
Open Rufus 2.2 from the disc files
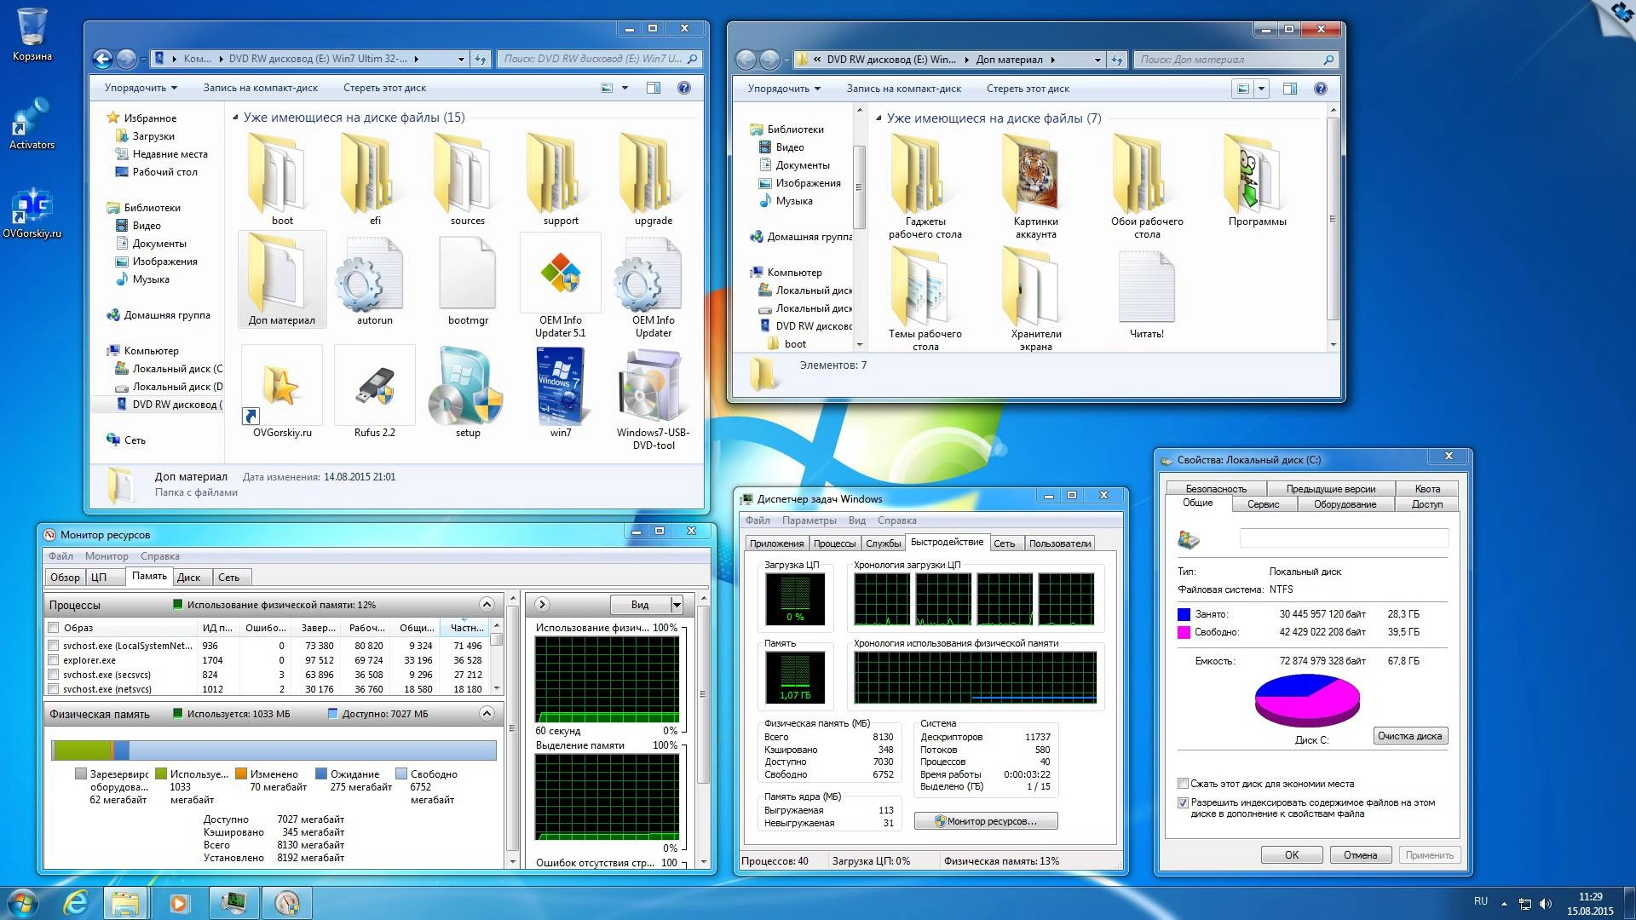373,388
